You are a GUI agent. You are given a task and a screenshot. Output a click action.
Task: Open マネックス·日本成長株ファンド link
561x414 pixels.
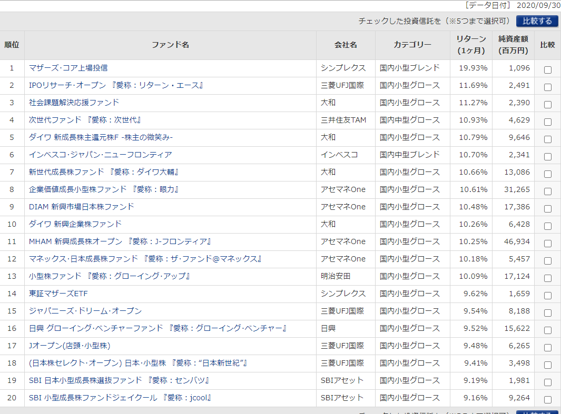tap(145, 259)
